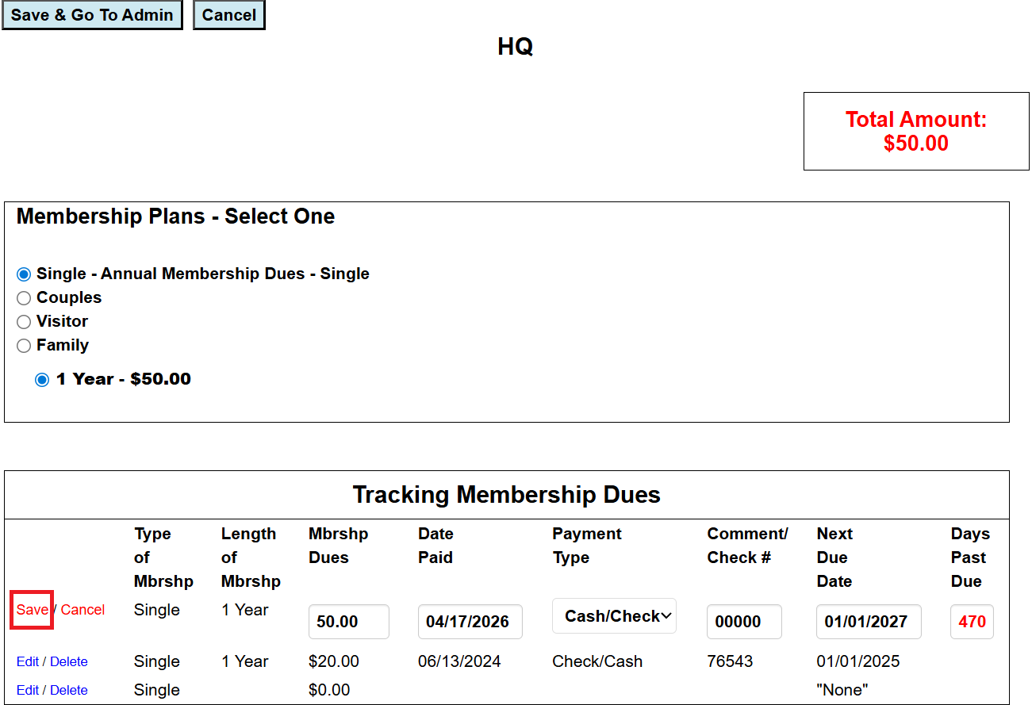Click the Days Past Due column header
This screenshot has height=705, width=1032.
coord(970,557)
